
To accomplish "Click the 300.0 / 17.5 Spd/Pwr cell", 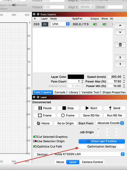I will click(x=81, y=24).
